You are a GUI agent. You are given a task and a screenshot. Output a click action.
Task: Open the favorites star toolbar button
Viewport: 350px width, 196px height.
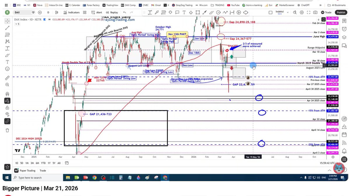click(x=7, y=167)
